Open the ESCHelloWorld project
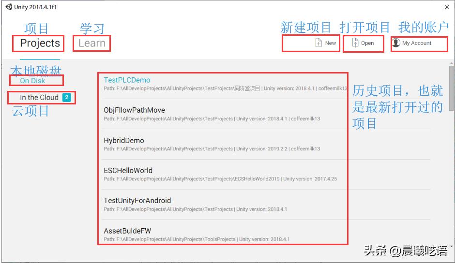The image size is (455, 264). pos(128,170)
